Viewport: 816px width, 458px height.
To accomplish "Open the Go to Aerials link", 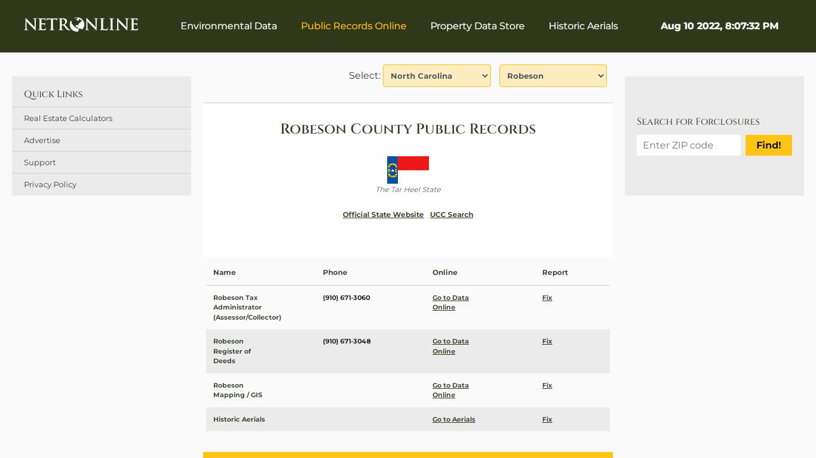I will [x=454, y=419].
